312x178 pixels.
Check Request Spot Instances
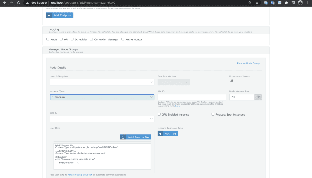213,114
